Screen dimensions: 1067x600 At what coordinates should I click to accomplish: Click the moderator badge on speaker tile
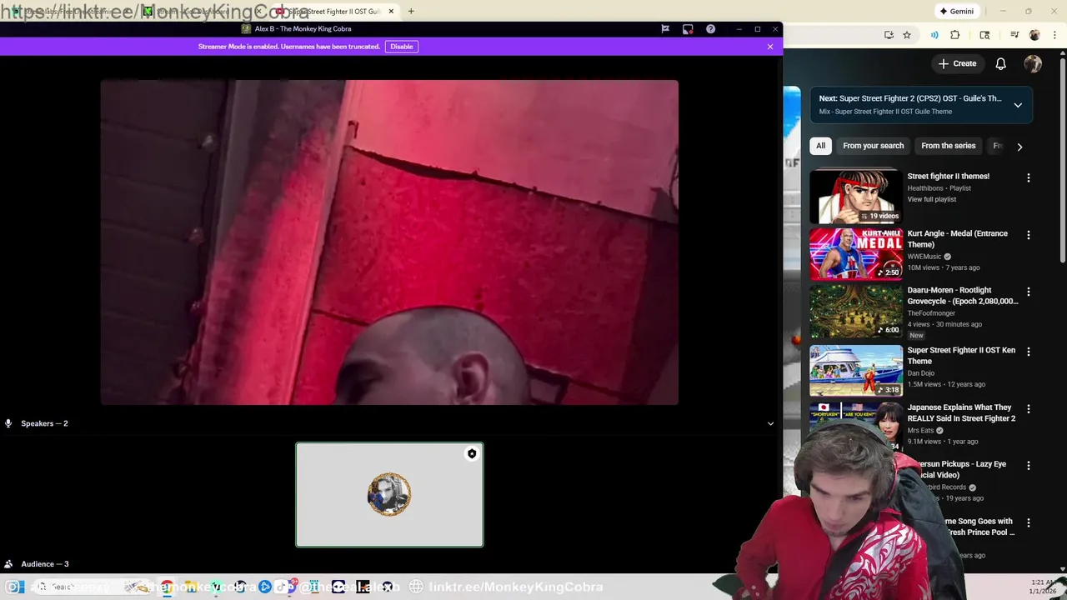472,454
